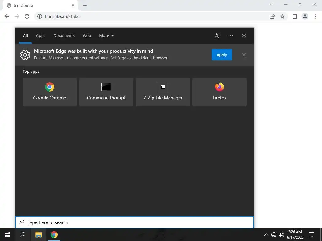Click the settings gear in Edge banner
Viewport: 322px width, 241px height.
pos(25,55)
